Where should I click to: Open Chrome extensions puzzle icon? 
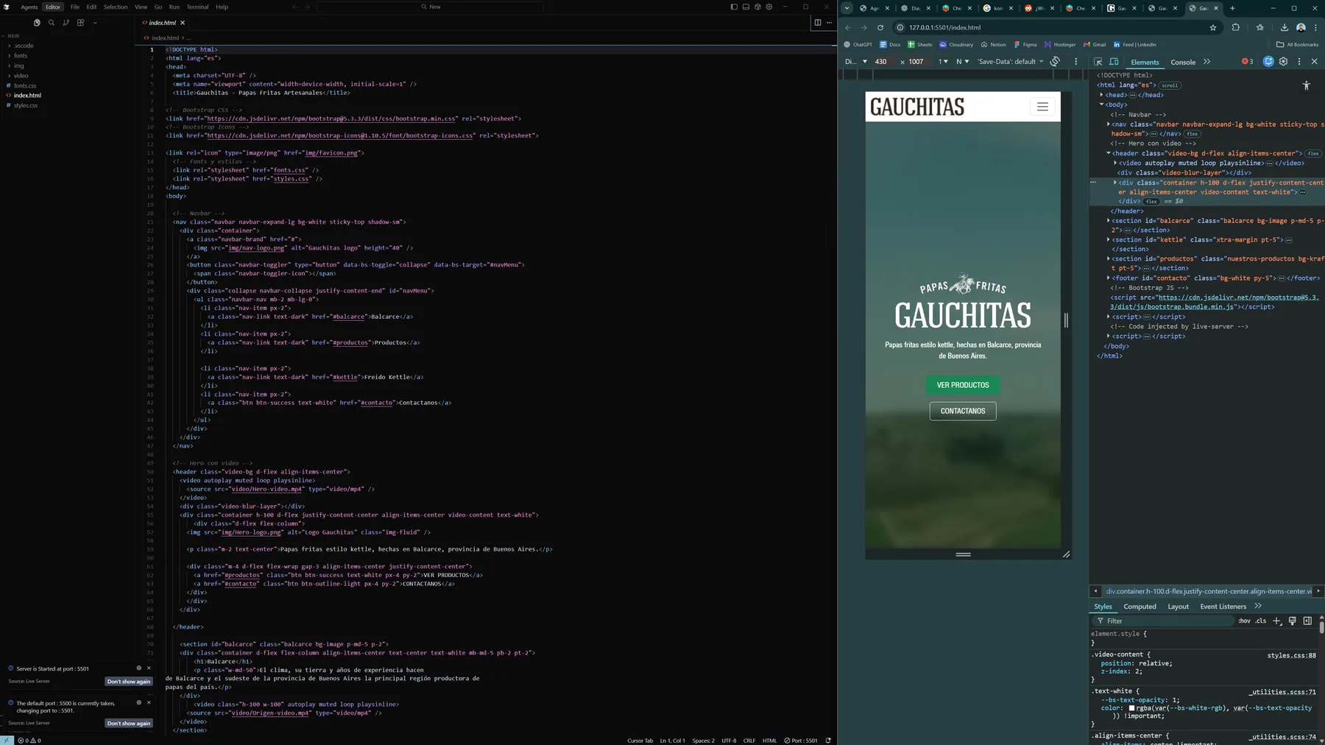(1236, 27)
